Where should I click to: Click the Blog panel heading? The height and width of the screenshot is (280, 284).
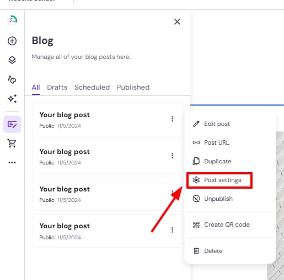tap(42, 41)
